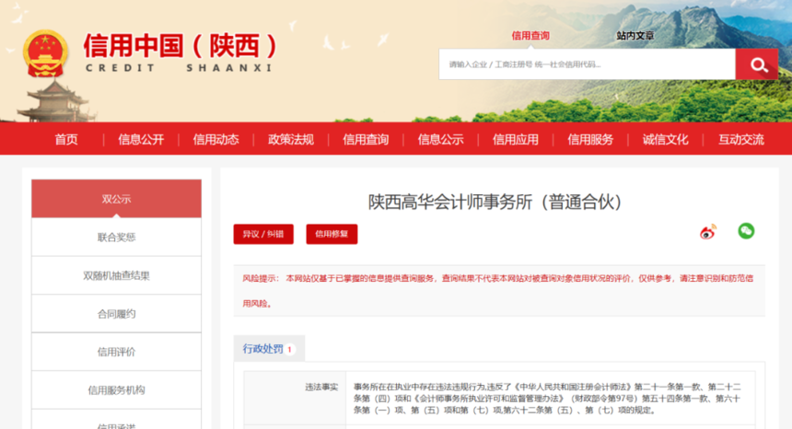Open the 政策法规 navigation item

click(291, 139)
